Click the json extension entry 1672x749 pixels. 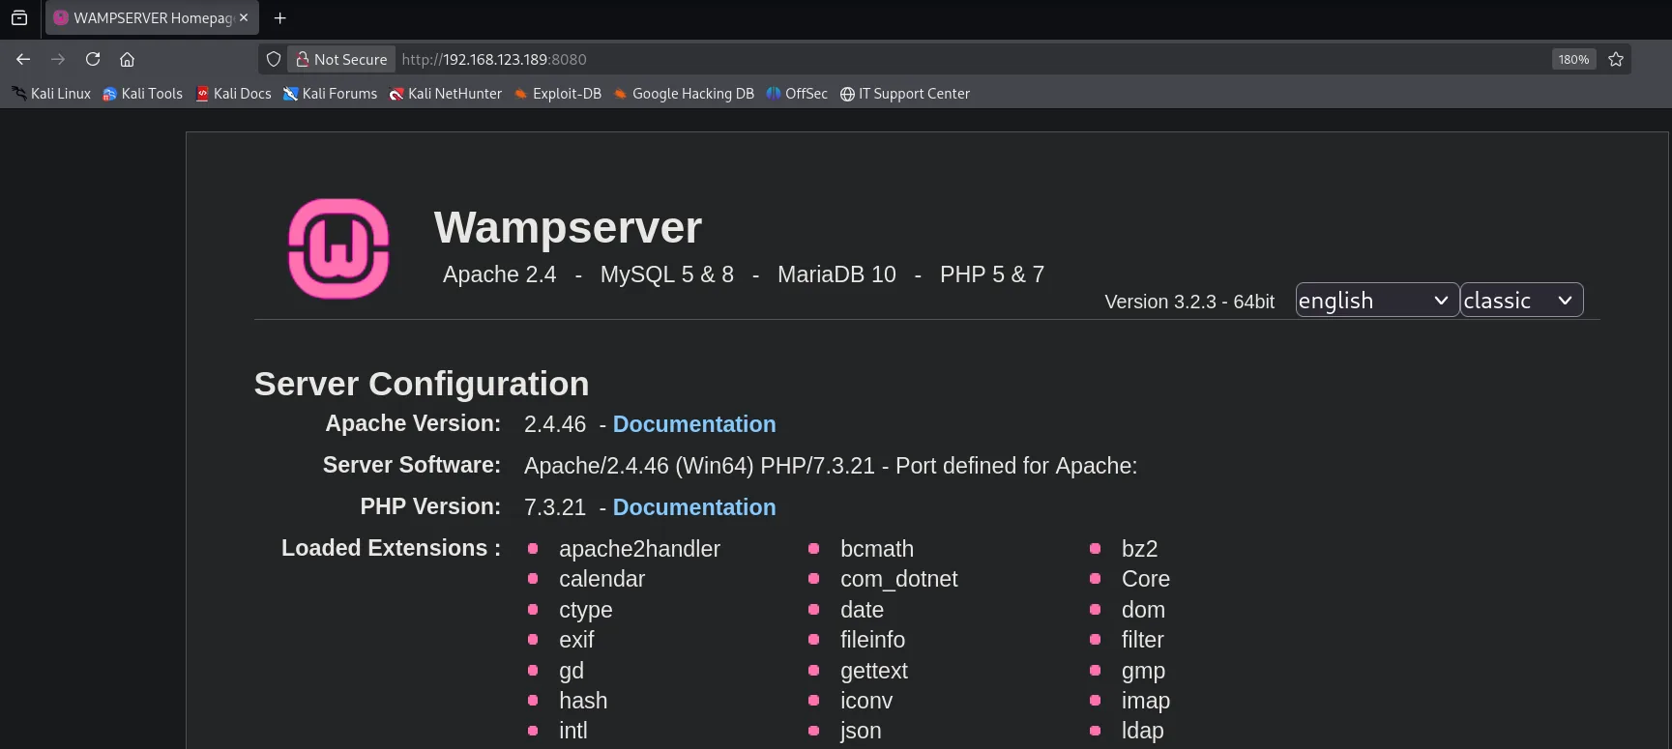(x=861, y=731)
